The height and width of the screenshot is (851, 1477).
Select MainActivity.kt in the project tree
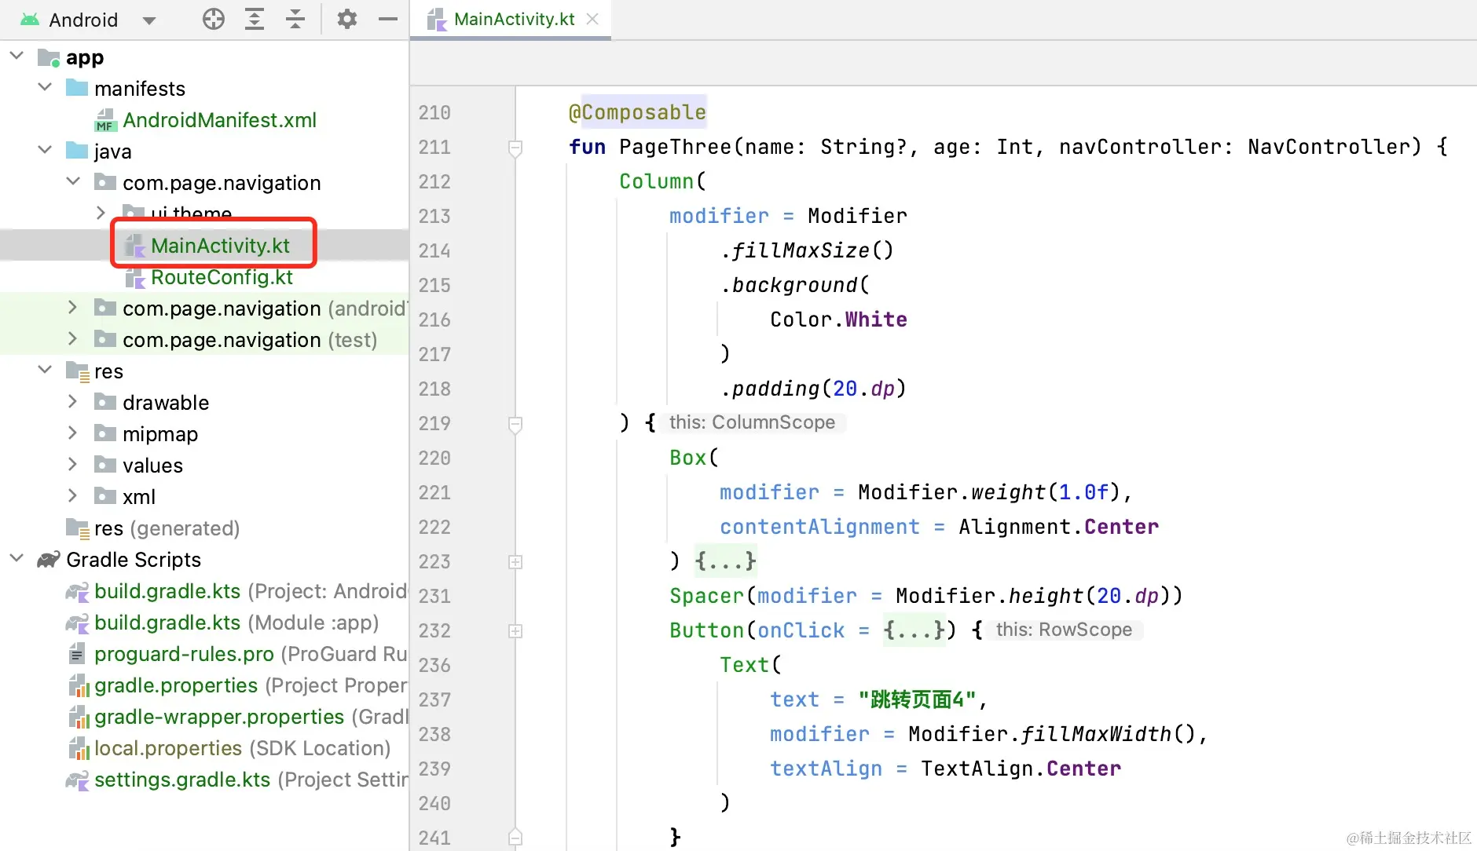coord(220,246)
